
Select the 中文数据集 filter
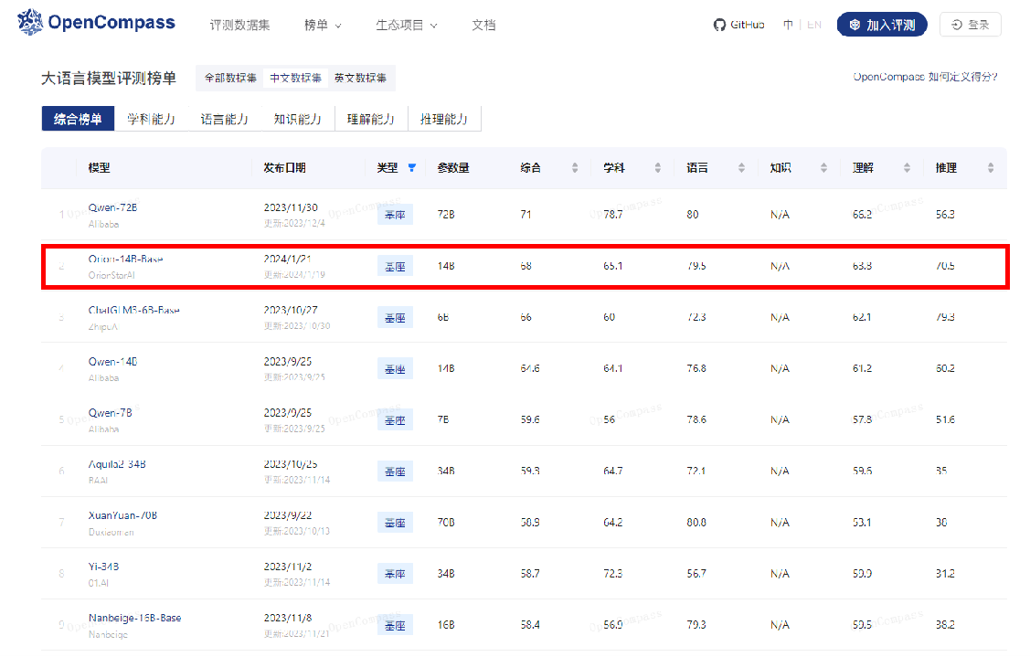295,79
